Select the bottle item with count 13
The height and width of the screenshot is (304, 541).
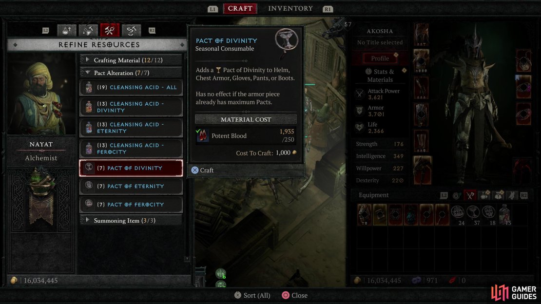(x=504, y=214)
